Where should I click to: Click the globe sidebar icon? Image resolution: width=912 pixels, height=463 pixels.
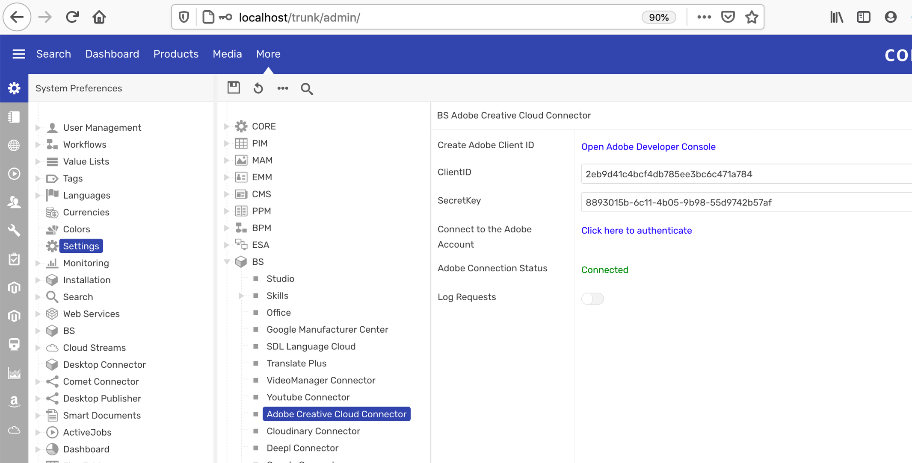click(14, 145)
